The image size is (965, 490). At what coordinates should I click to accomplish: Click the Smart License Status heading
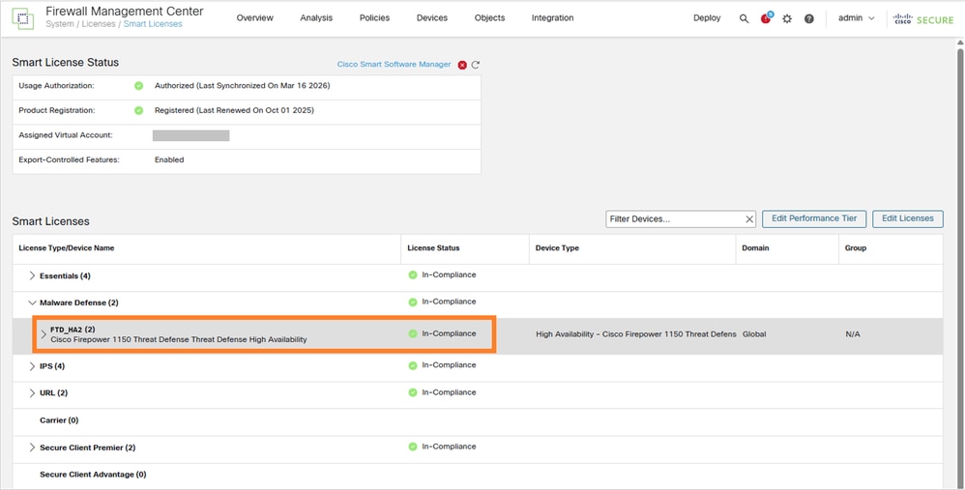[x=65, y=63]
